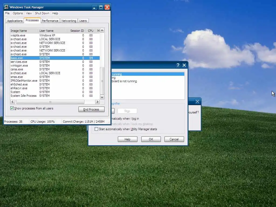Click the Utility Manager help question mark
This screenshot has width=276, height=207.
coord(178,65)
